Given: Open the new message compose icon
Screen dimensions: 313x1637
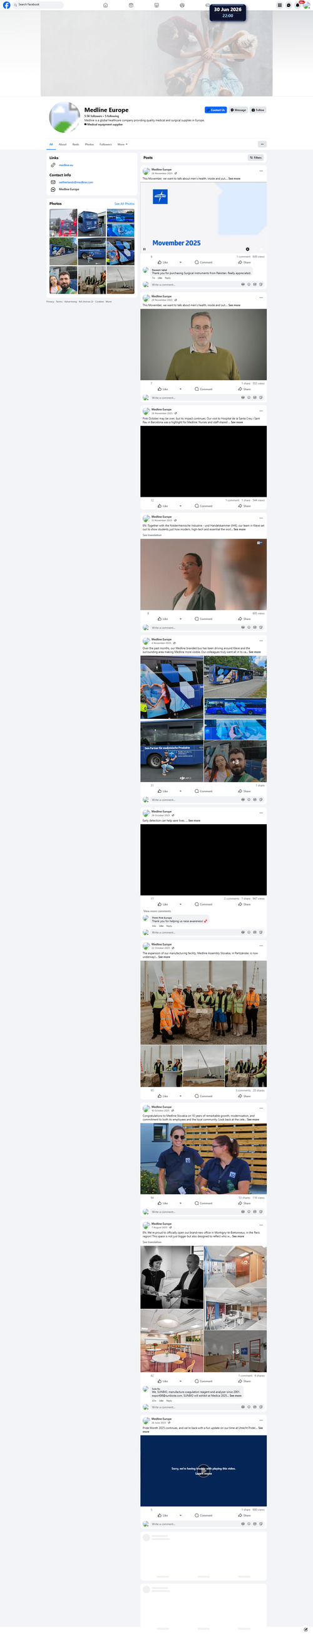Looking at the screenshot, I should pyautogui.click(x=305, y=1629).
